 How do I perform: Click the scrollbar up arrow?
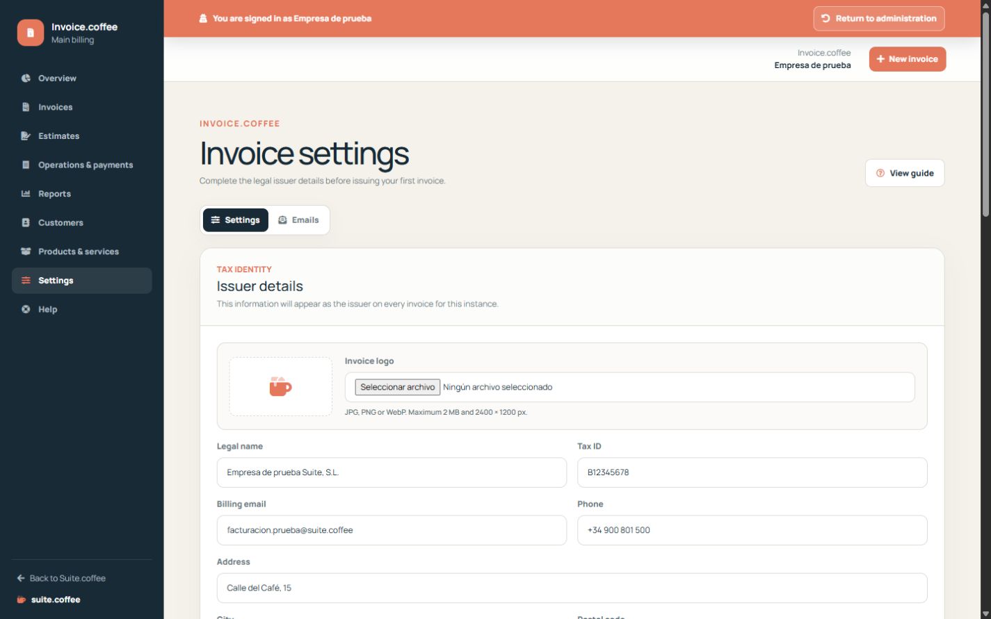click(985, 5)
